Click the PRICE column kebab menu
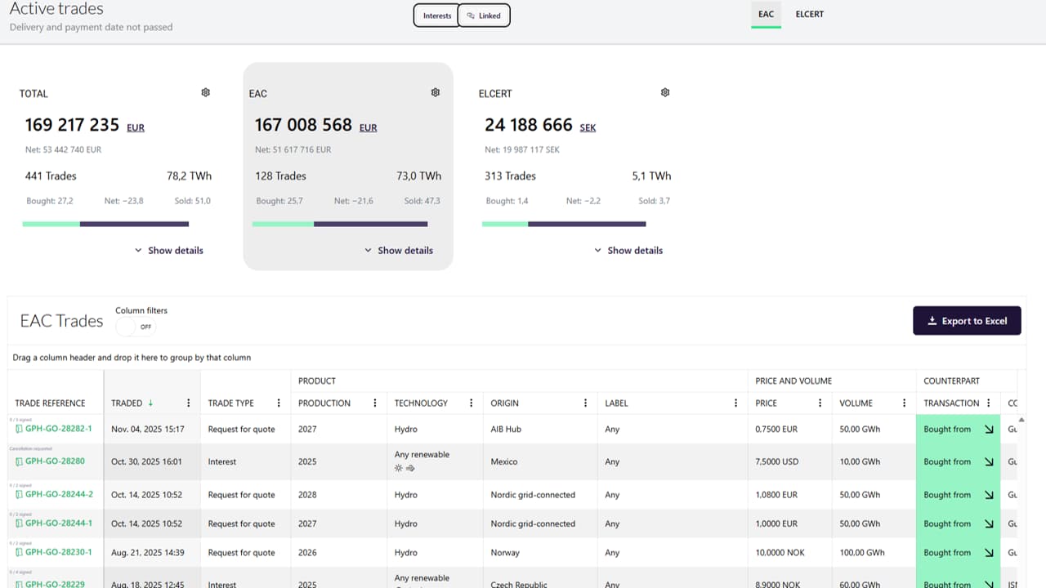1046x588 pixels. click(x=820, y=403)
